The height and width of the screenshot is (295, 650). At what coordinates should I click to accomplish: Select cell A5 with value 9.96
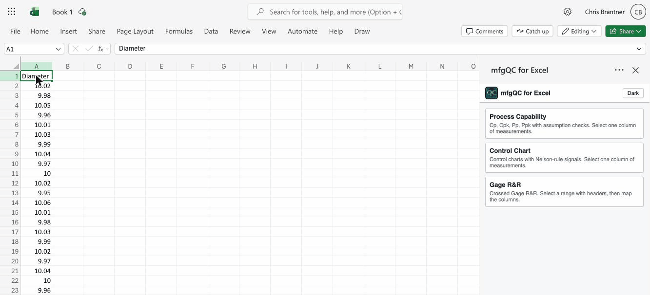[x=37, y=115]
